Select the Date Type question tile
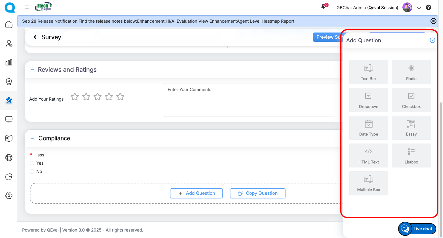This screenshot has width=443, height=238. pyautogui.click(x=369, y=128)
